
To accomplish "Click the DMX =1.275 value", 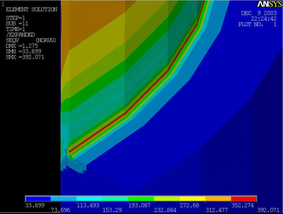I will click(22, 46).
